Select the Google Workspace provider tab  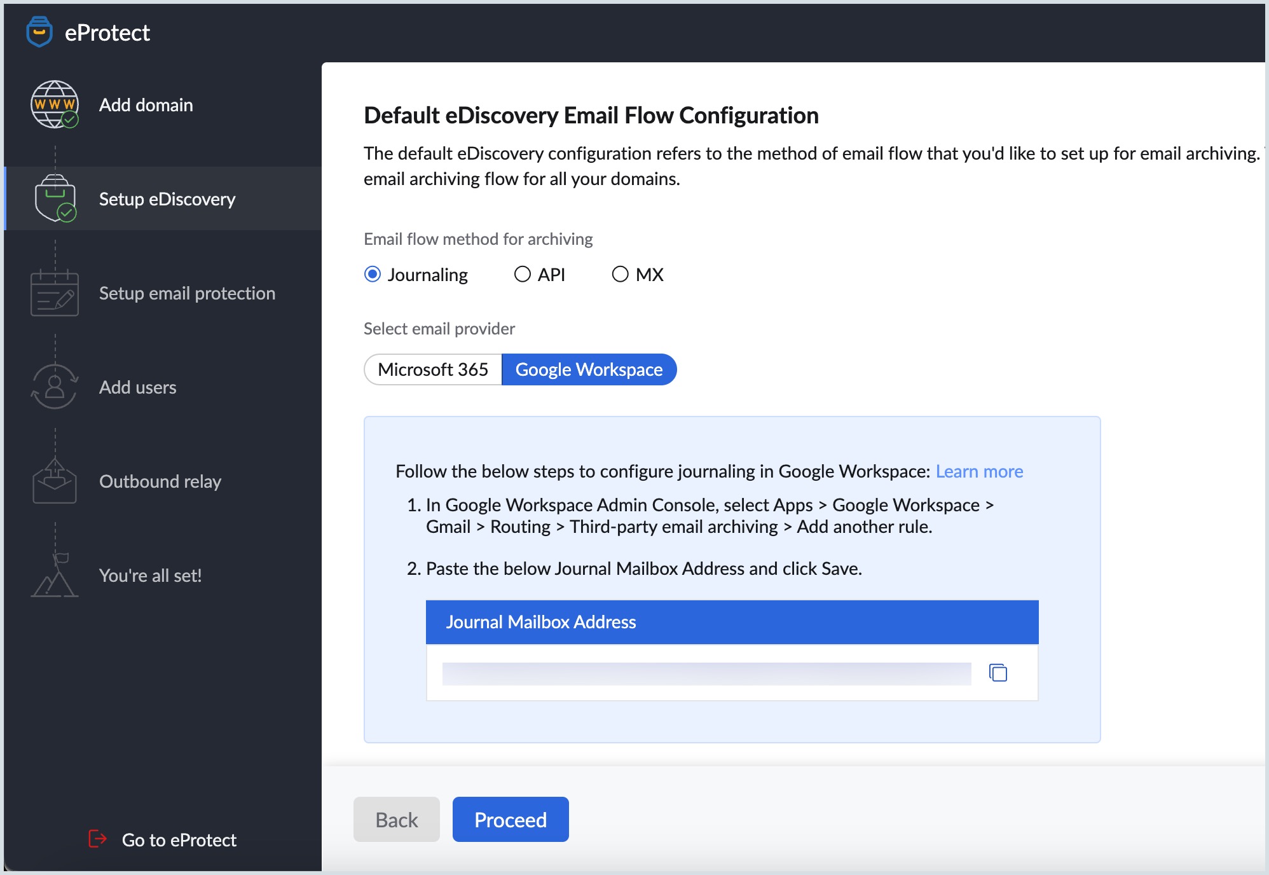(589, 369)
